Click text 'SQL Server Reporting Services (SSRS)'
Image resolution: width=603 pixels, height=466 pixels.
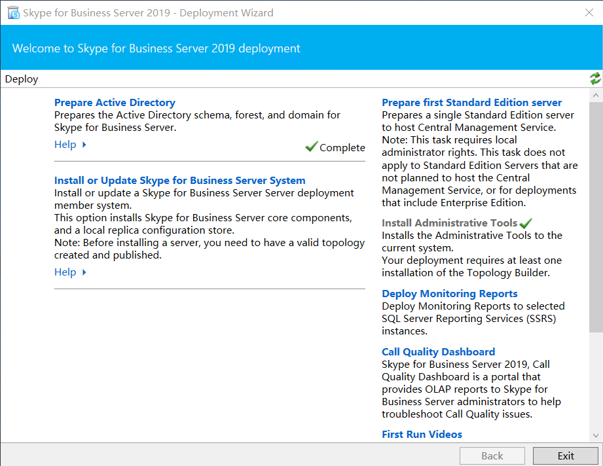click(x=469, y=319)
